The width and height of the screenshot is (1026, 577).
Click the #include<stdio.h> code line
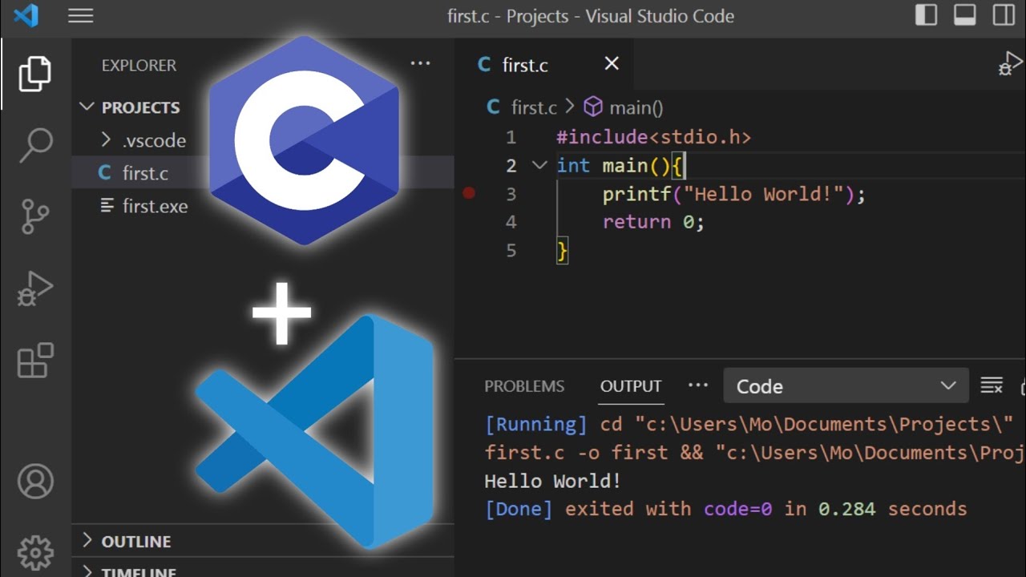pyautogui.click(x=654, y=137)
